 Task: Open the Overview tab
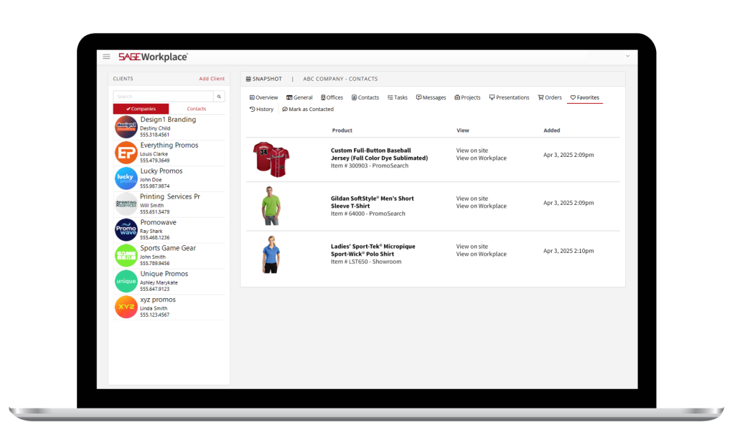263,97
